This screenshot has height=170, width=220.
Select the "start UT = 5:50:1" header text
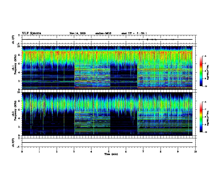134,33
